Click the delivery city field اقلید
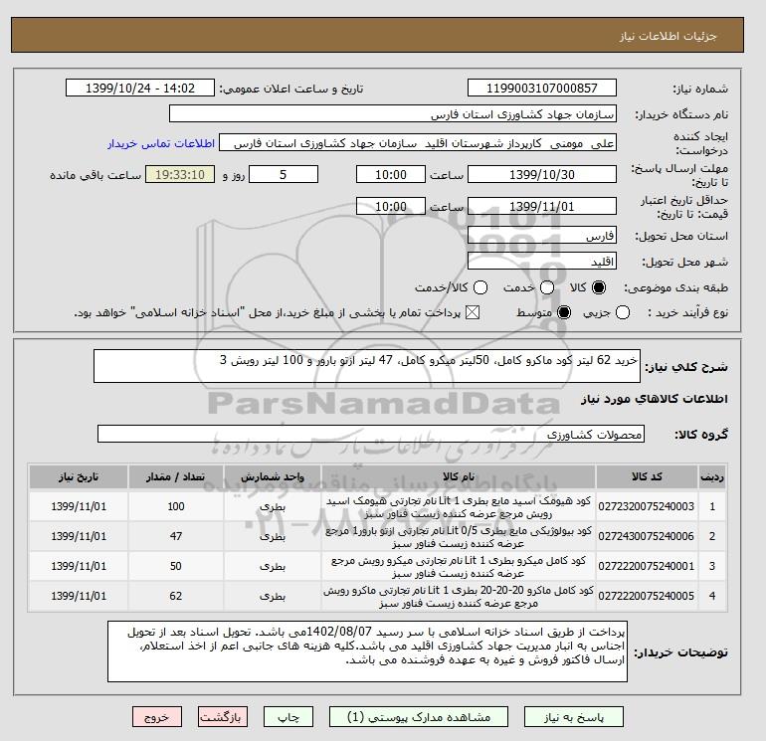This screenshot has width=766, height=741. click(x=542, y=262)
